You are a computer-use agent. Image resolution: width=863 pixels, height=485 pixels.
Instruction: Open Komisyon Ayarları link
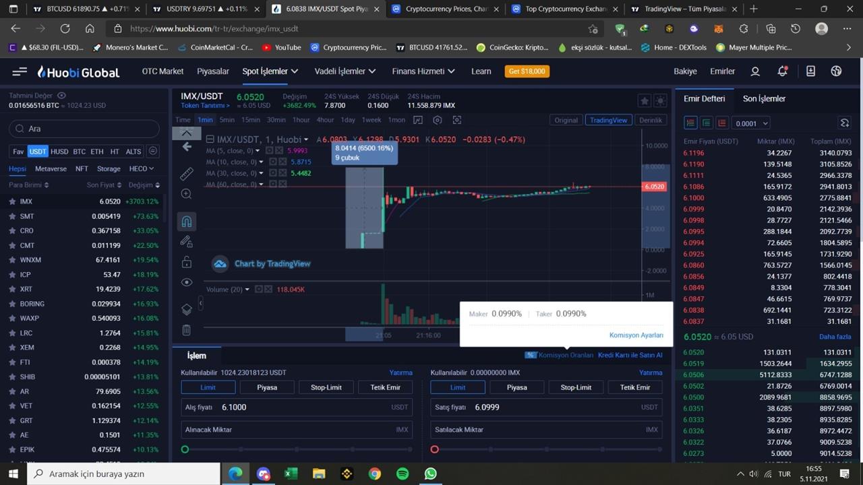pos(636,335)
